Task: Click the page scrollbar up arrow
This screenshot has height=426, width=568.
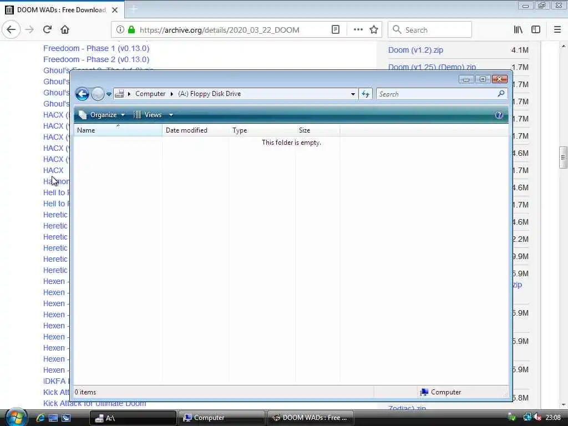Action: 563,46
